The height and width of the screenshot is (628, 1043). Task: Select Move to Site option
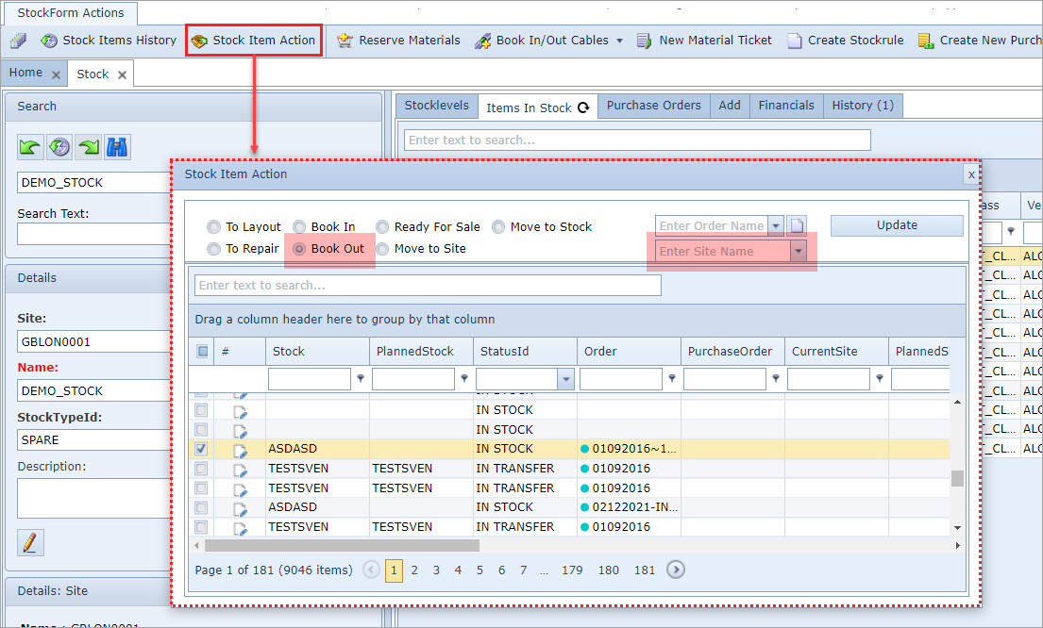pyautogui.click(x=382, y=249)
